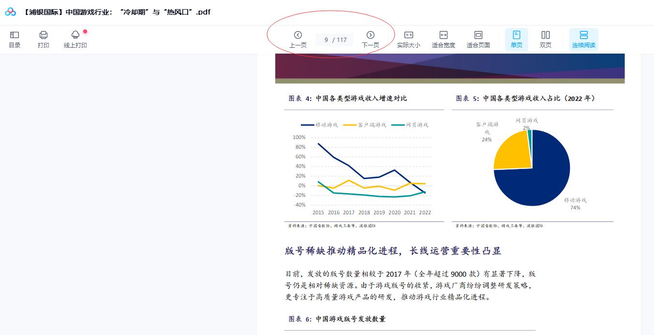Open the 目录 table of contents panel
This screenshot has width=654, height=335.
15,39
